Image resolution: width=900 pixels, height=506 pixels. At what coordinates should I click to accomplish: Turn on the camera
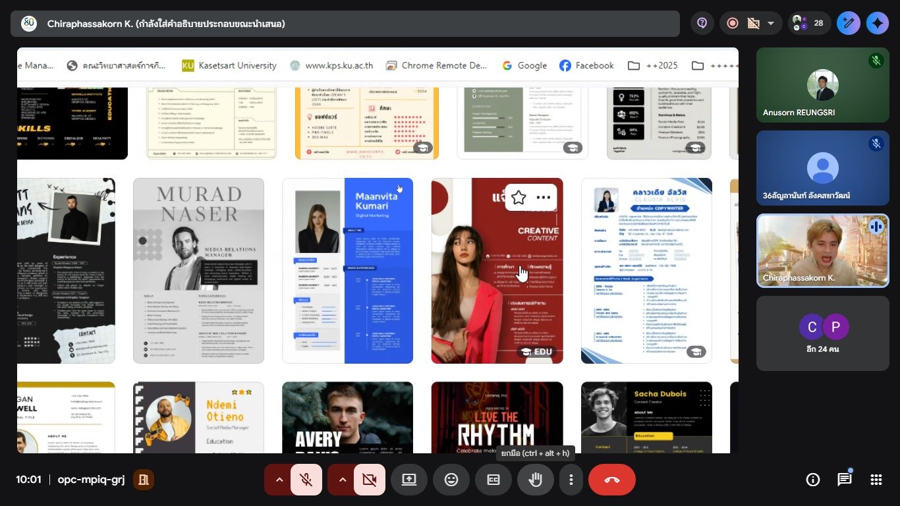tap(369, 480)
